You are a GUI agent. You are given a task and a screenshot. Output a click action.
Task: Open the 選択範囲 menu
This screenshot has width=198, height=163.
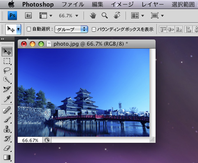[x=183, y=5]
